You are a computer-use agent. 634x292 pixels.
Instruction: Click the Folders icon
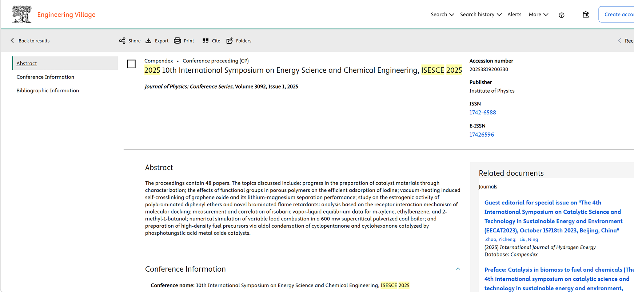[x=230, y=41]
